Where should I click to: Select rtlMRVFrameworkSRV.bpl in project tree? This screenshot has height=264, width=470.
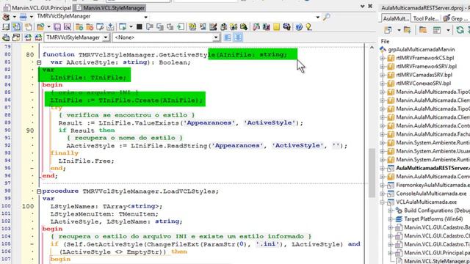[x=426, y=67]
